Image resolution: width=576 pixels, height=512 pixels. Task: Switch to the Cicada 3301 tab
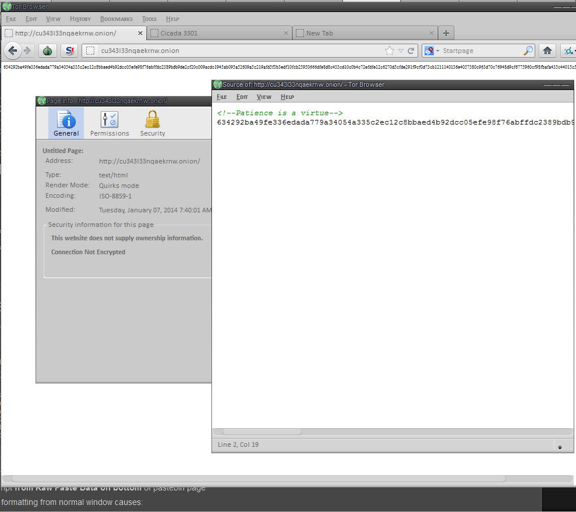pos(220,33)
